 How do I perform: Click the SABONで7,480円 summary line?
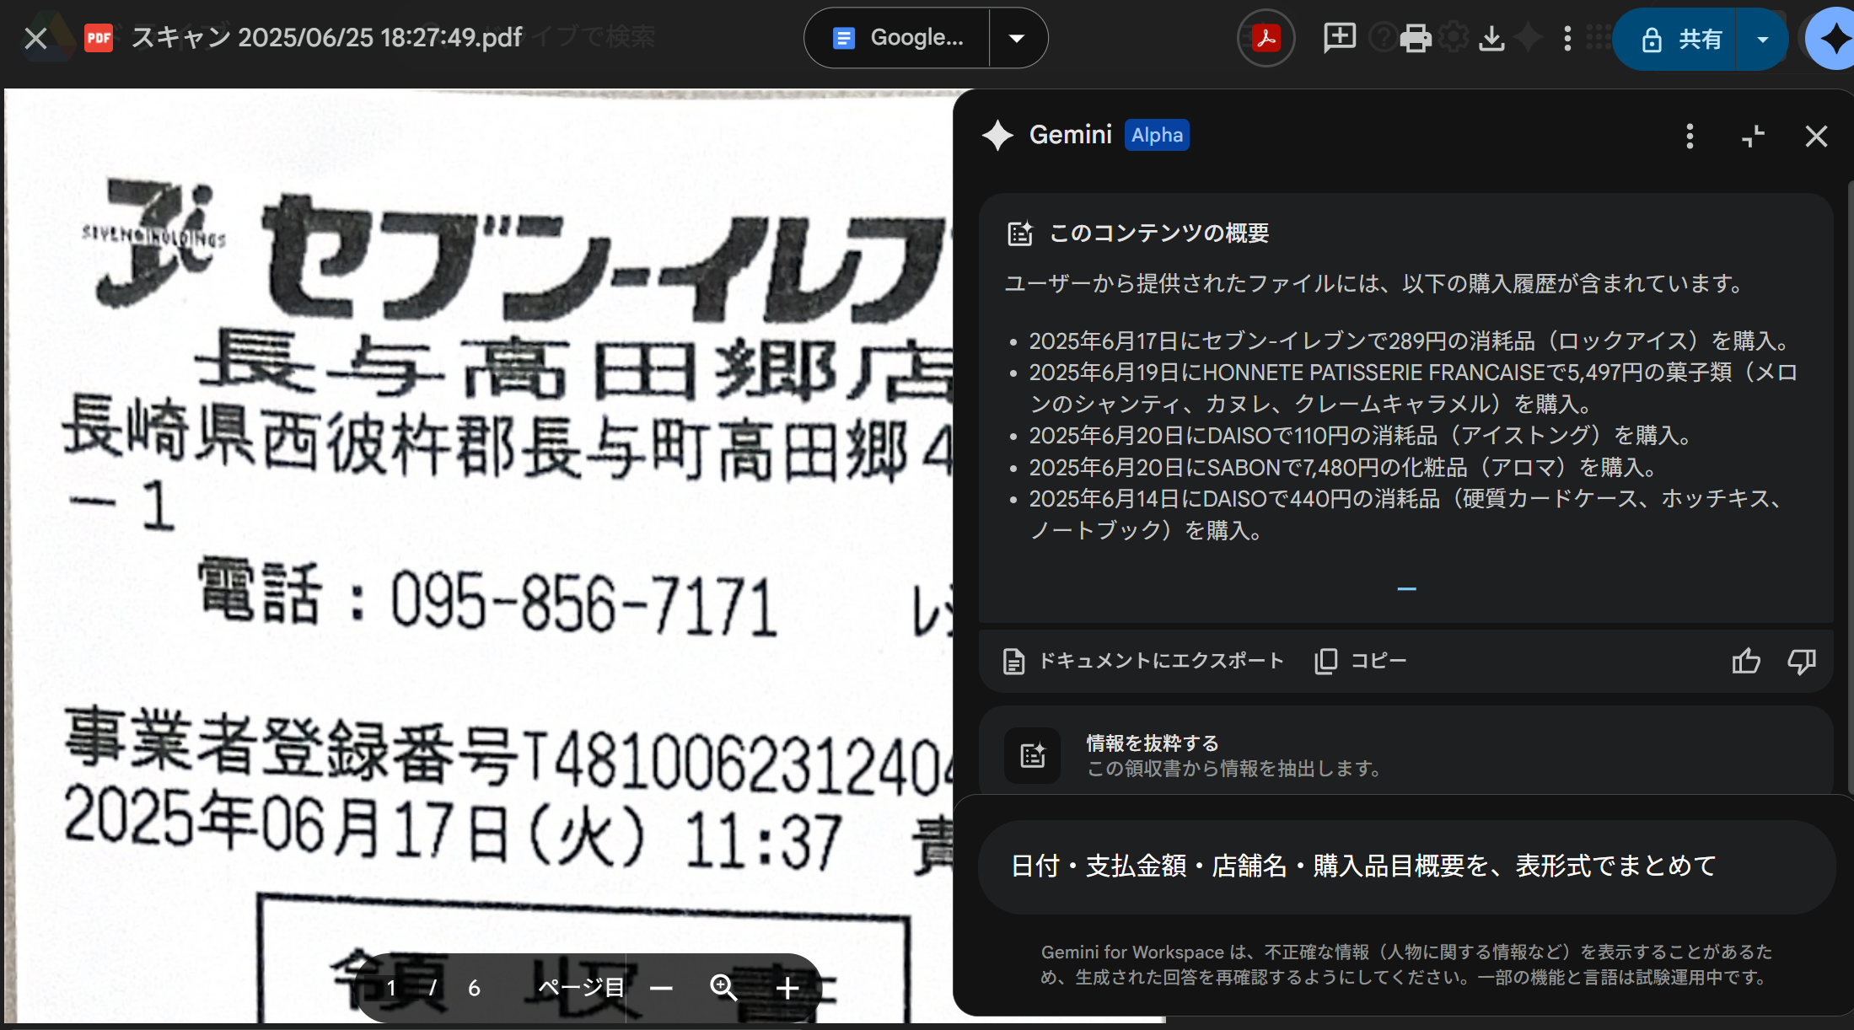pos(1344,468)
